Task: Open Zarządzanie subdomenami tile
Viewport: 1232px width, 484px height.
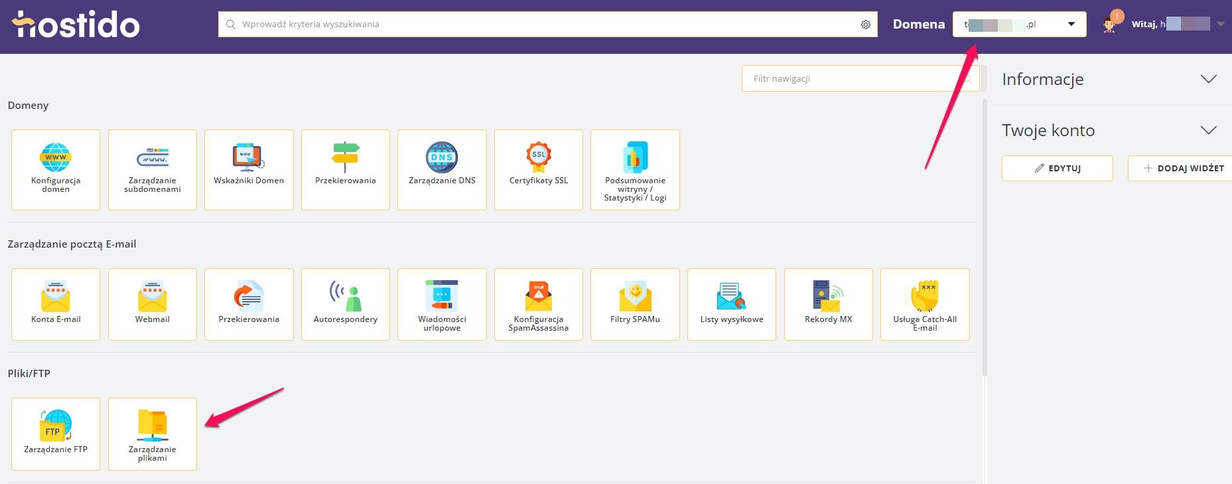Action: point(153,170)
